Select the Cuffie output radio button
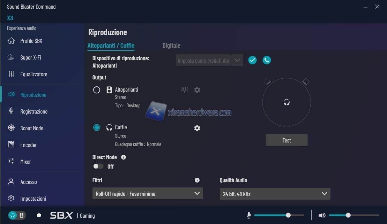 coord(97,128)
